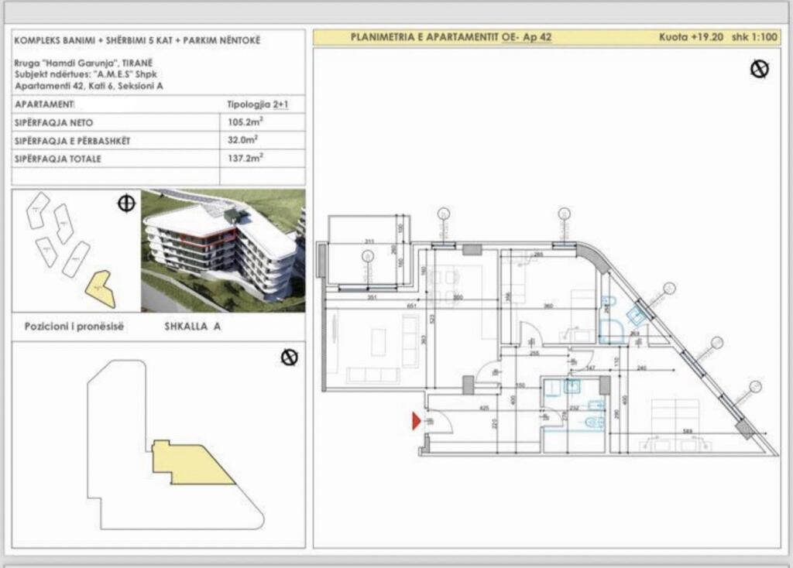Click the "SHKALLA A" label

[x=193, y=327]
